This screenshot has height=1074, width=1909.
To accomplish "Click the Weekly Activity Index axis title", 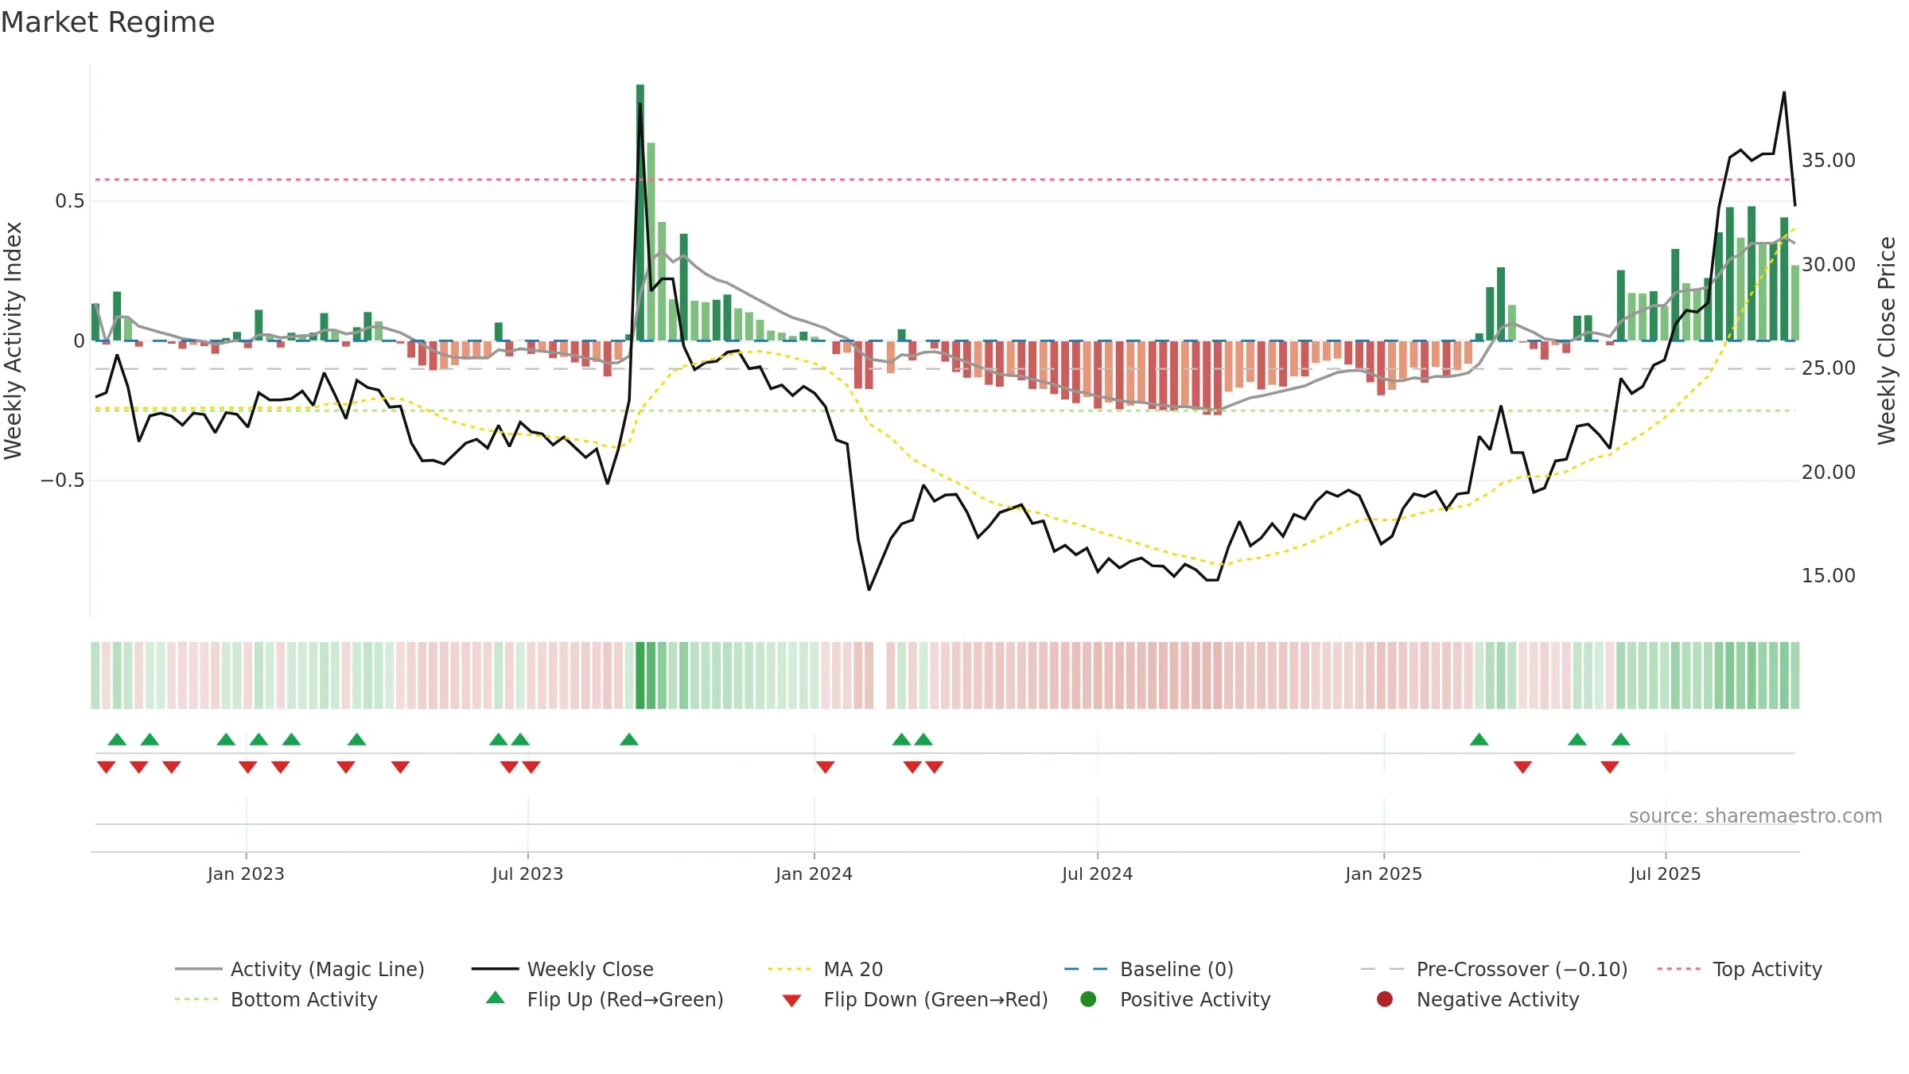I will (x=13, y=340).
